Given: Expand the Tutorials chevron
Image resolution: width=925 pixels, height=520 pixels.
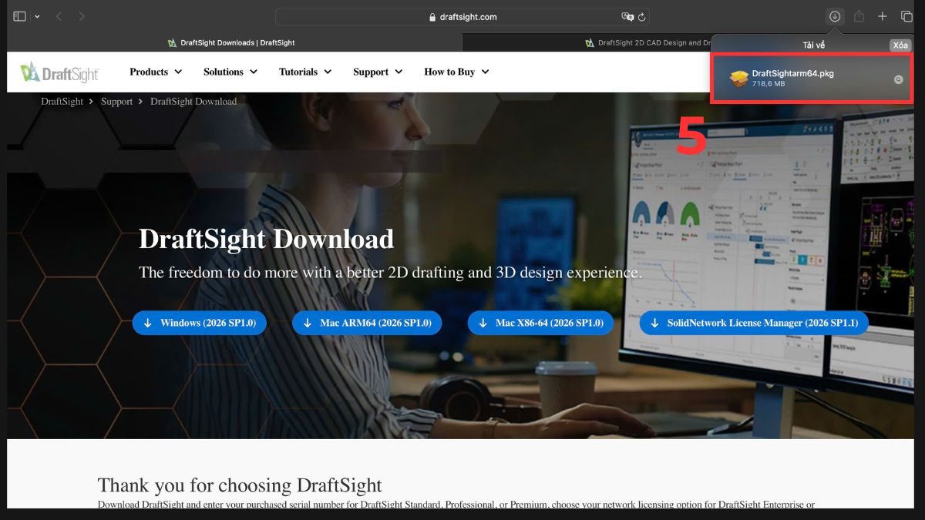Looking at the screenshot, I should click(328, 72).
